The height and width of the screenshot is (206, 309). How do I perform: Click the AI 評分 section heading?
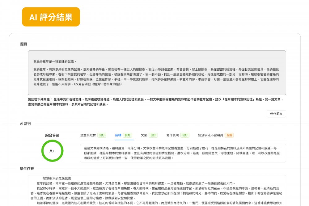(x=26, y=124)
